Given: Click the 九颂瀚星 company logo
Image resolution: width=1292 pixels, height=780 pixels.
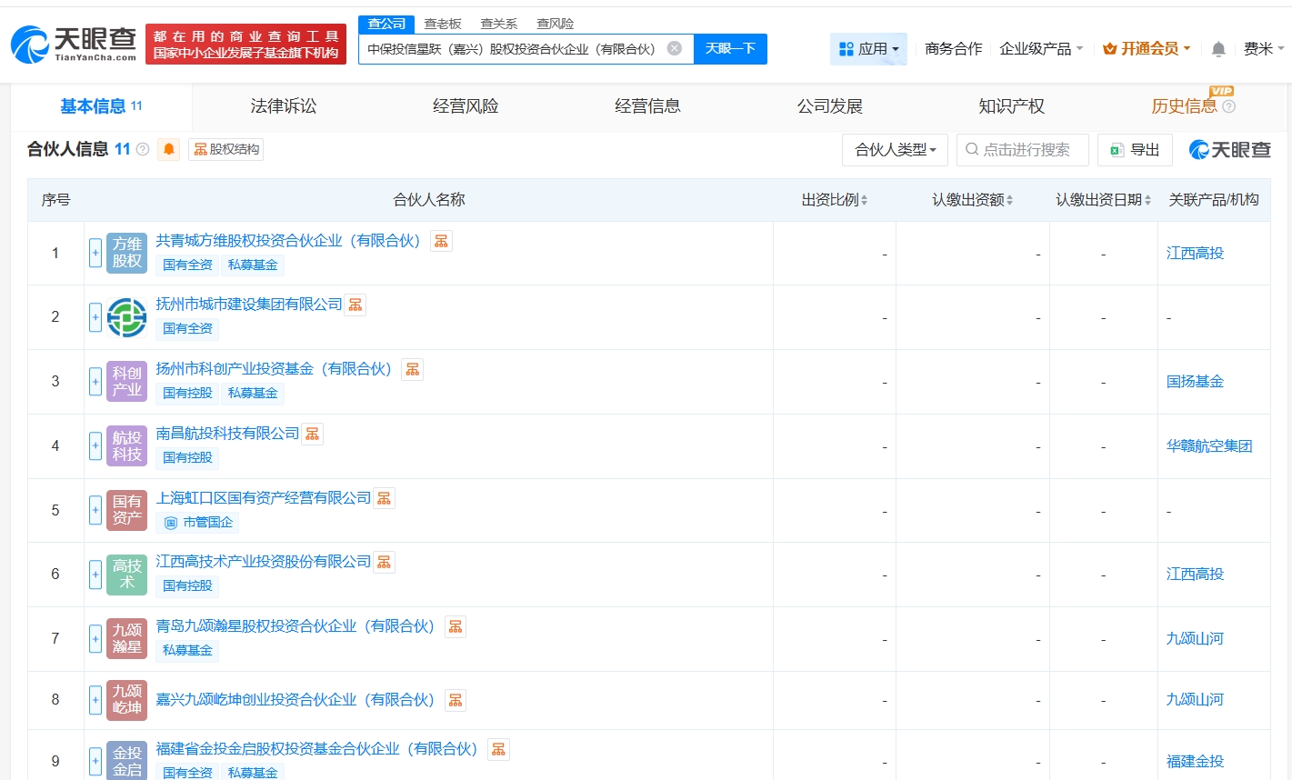Looking at the screenshot, I should (x=126, y=639).
